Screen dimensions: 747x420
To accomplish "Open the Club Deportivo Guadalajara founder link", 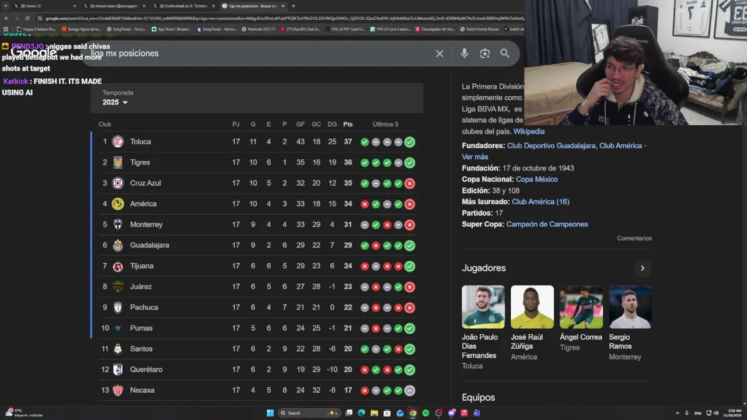I will [551, 146].
